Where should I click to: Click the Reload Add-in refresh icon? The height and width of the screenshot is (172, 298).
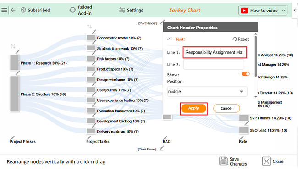(72, 10)
